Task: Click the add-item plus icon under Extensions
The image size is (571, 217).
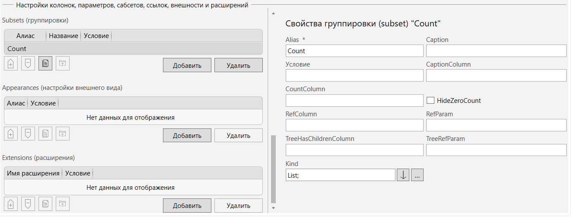Action: [11, 204]
